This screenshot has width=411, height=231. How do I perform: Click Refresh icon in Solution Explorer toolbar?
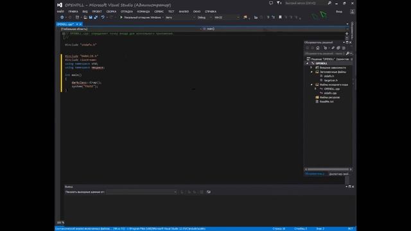[x=333, y=48]
